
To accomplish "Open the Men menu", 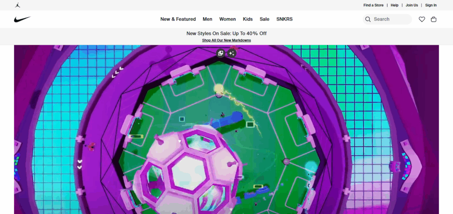I will tap(207, 19).
